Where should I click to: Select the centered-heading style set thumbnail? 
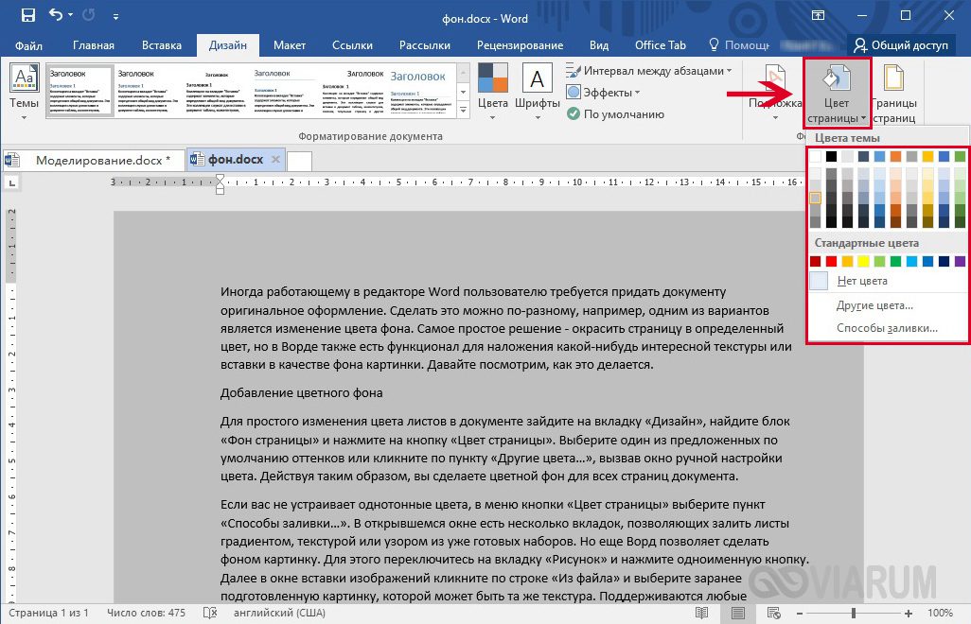coord(216,91)
